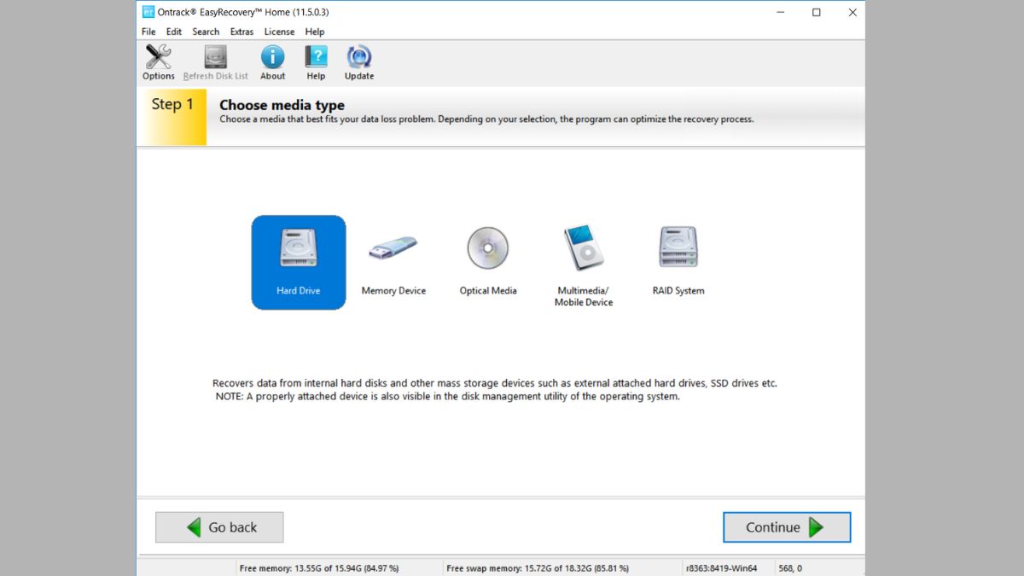Pick the Multimedia/Mobile Device icon
Viewport: 1024px width, 576px height.
[x=584, y=248]
